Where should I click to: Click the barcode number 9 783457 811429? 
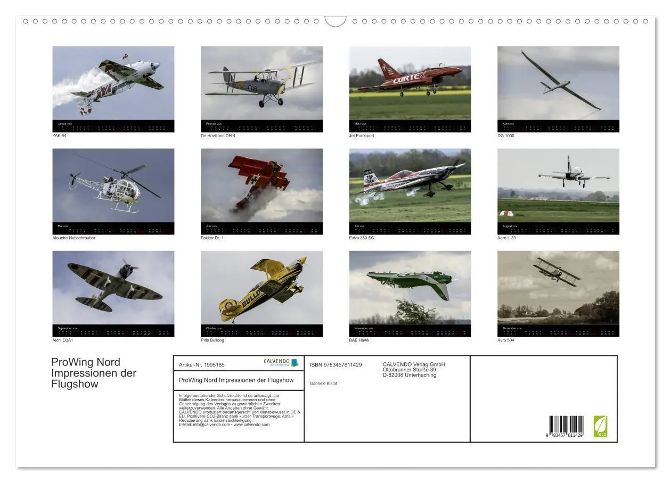click(564, 435)
